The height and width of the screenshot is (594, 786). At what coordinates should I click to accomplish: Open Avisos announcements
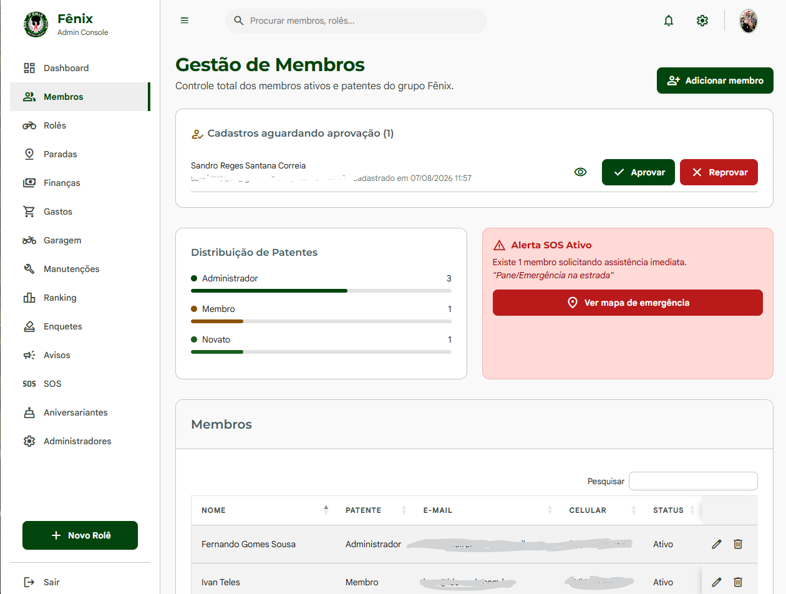click(x=80, y=355)
